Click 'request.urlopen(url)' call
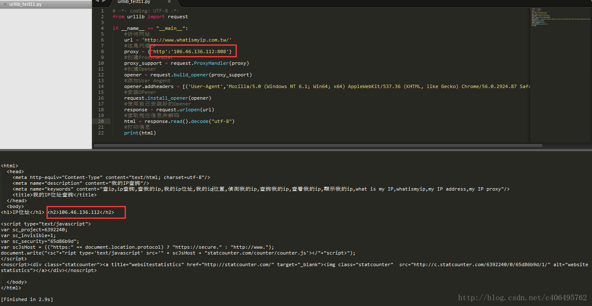Viewport: 592px width, 306px height. [x=185, y=110]
